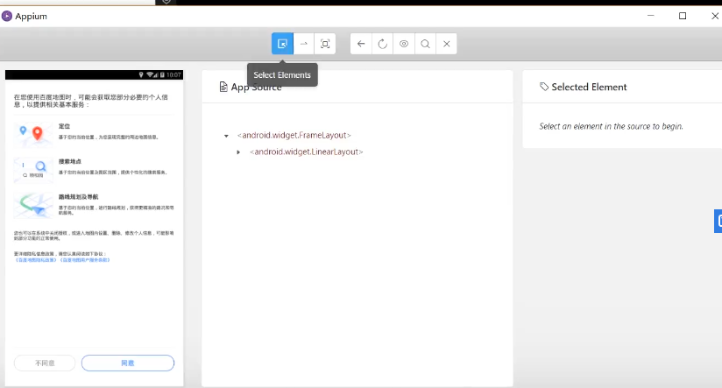Click the App Source panel heading
722x388 pixels.
coord(256,87)
